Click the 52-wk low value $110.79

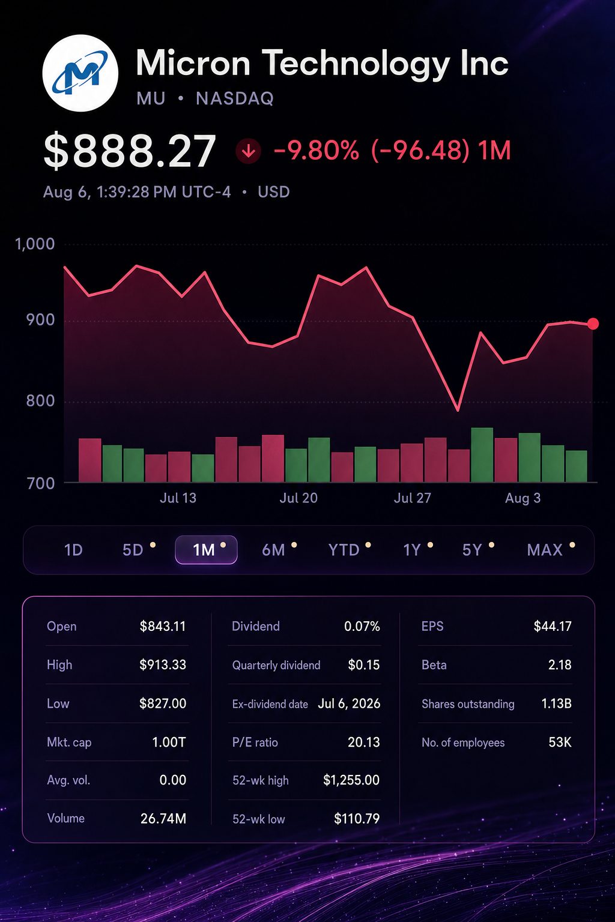coord(357,819)
